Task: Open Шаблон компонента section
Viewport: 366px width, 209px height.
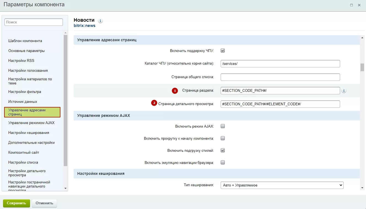Action: [25, 41]
